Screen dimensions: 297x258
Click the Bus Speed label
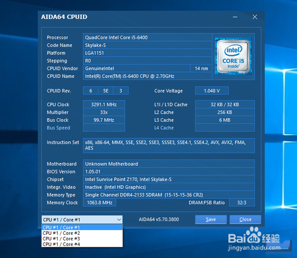(x=58, y=128)
